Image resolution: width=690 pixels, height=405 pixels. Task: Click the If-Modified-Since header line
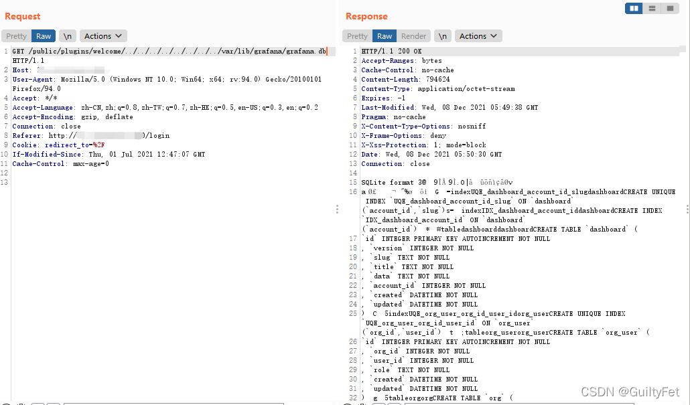(109, 155)
